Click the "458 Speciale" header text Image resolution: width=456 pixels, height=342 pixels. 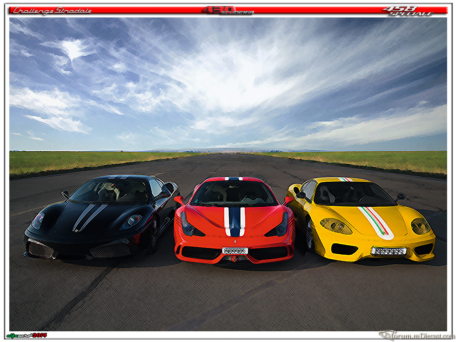[x=409, y=11]
